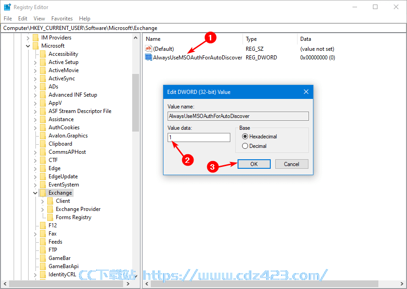Viewport: 407px width, 289px height.
Task: Click the values pane horizontal scrollbar thumb
Action: pos(264,284)
